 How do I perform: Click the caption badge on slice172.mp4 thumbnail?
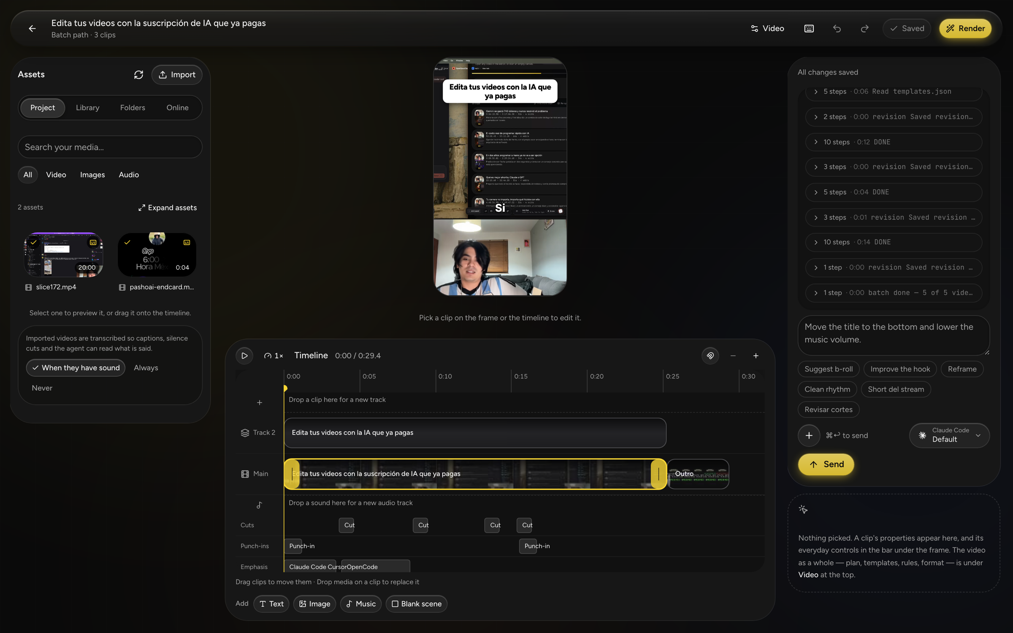93,242
